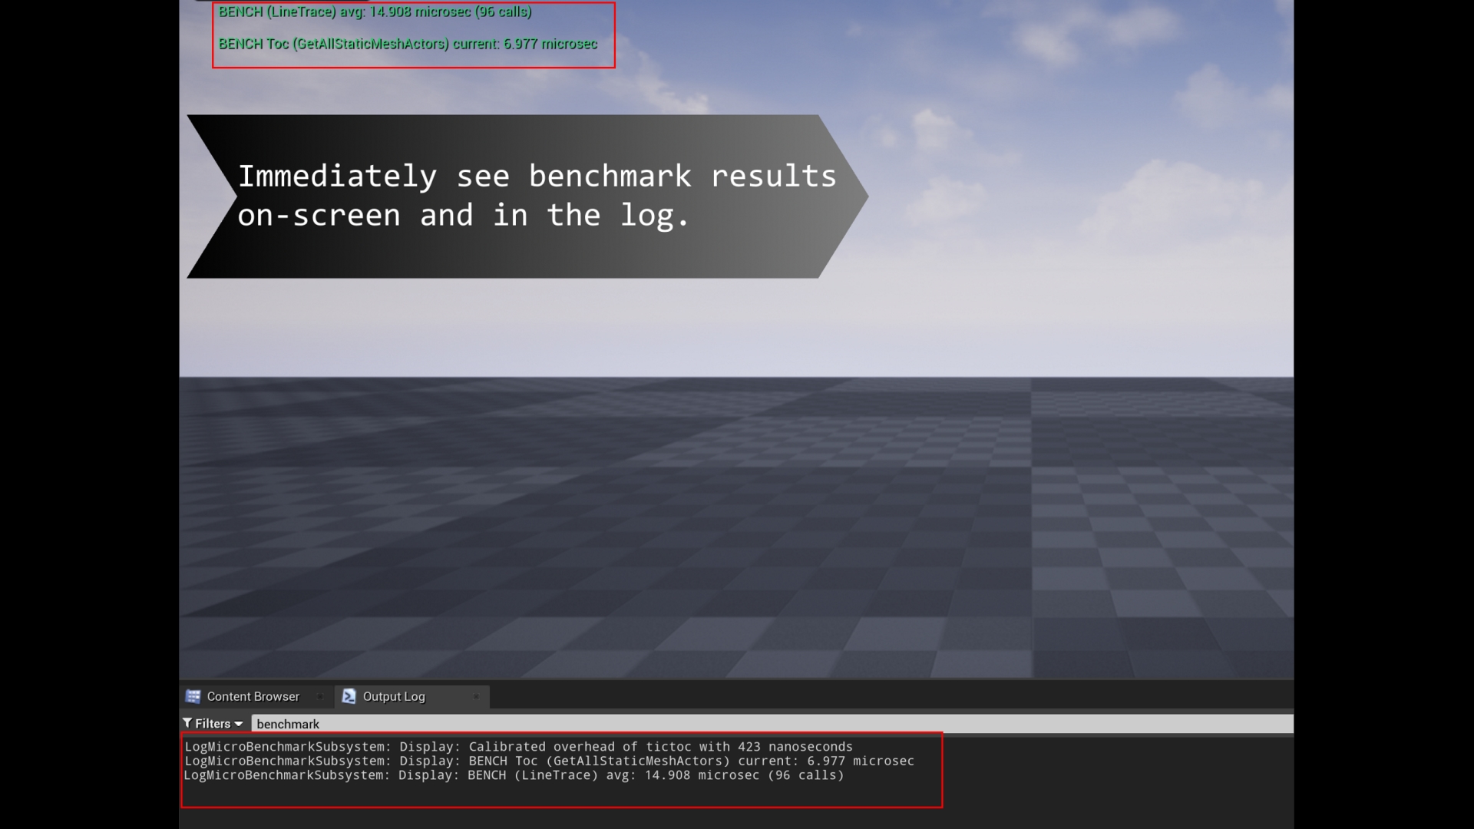Click on-screen 'BENCH Toc (GetAllStaticMeshActors)' message
Image resolution: width=1474 pixels, height=829 pixels.
tap(408, 44)
